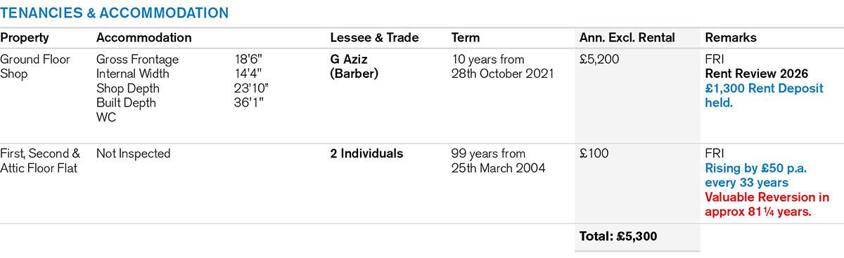Image resolution: width=844 pixels, height=258 pixels.
Task: Click the £1,300 Rent Deposit held text
Action: pyautogui.click(x=765, y=96)
